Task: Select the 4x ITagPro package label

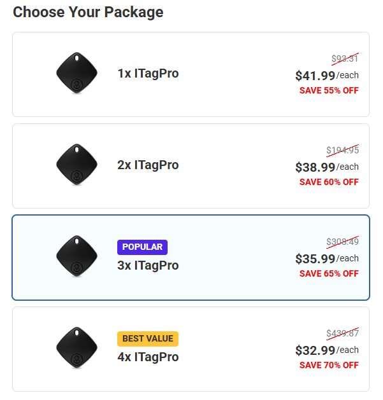Action: [x=148, y=357]
